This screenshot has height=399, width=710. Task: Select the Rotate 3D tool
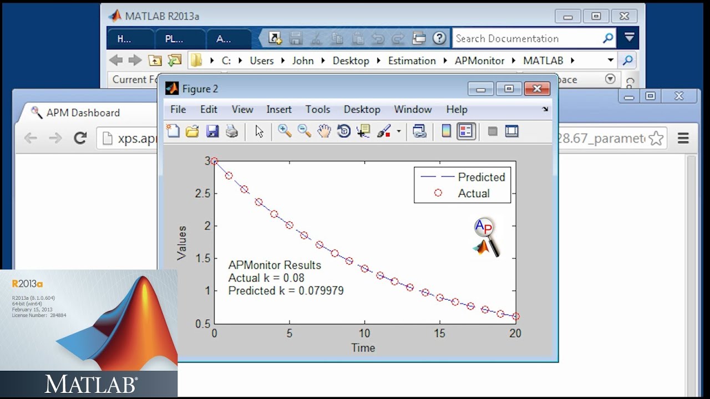(x=344, y=131)
